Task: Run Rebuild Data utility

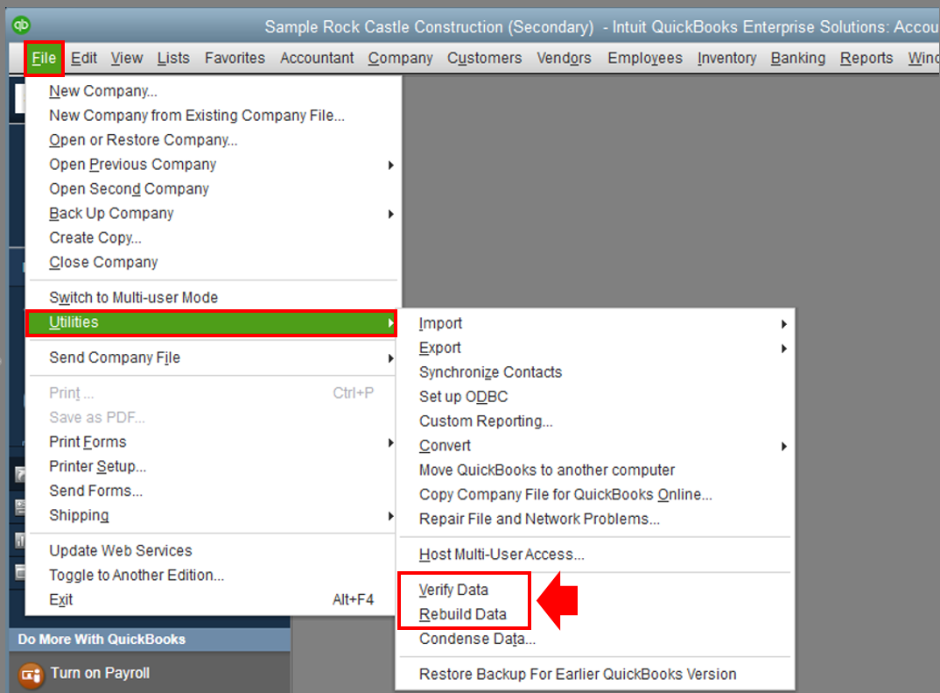Action: coord(596,614)
